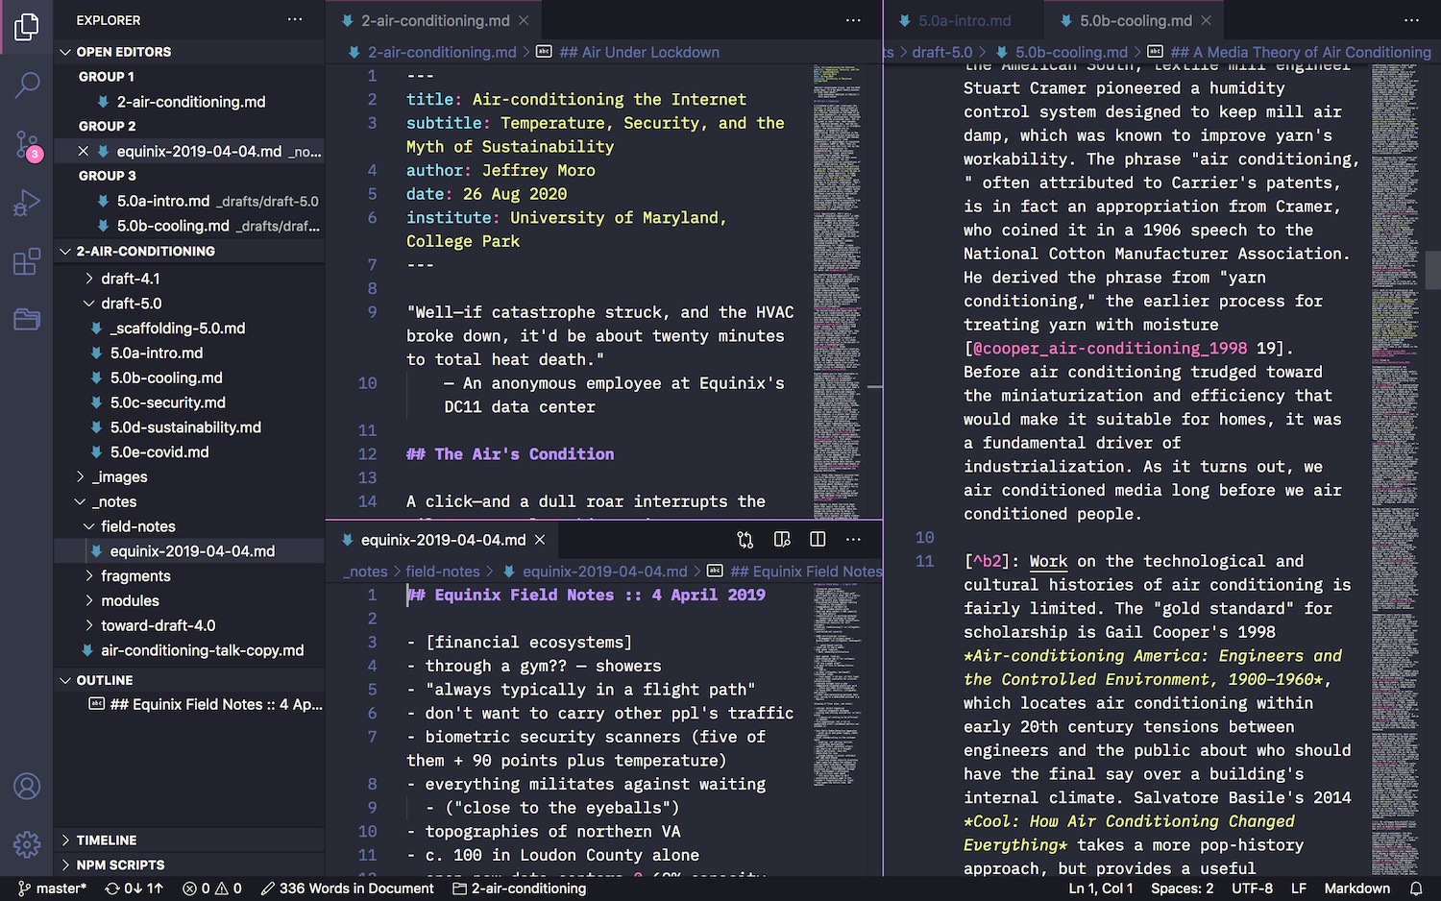This screenshot has height=901, width=1441.
Task: Open the folder icon view in activity bar
Action: [x=27, y=319]
